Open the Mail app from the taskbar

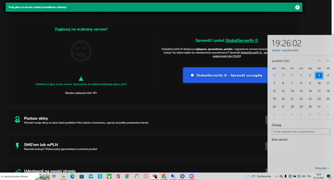91,176
